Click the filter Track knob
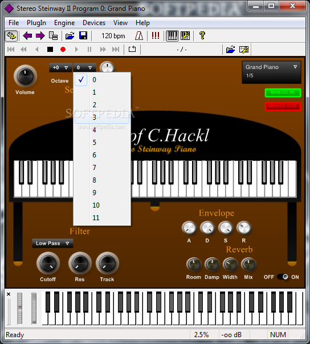 [107, 263]
